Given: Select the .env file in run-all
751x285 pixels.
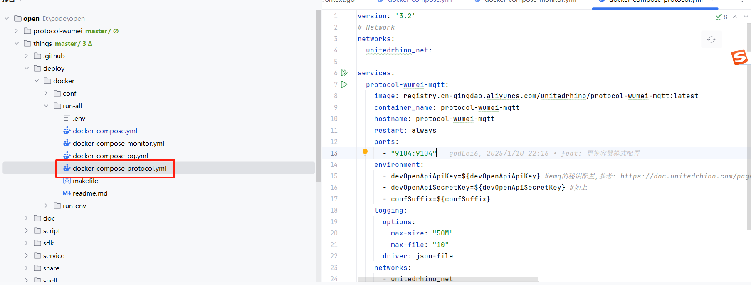Looking at the screenshot, I should pyautogui.click(x=79, y=118).
